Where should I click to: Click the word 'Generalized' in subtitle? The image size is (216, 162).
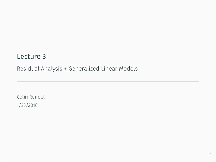coord(84,69)
